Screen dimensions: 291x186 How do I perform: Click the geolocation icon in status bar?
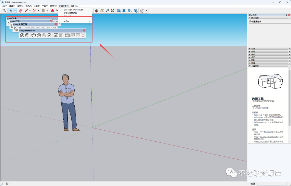2,184
